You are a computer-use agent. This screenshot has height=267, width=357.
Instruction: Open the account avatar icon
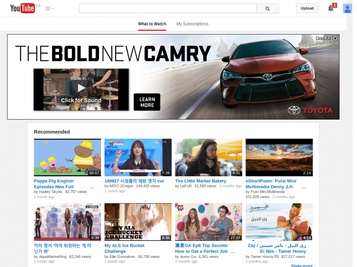pos(348,8)
